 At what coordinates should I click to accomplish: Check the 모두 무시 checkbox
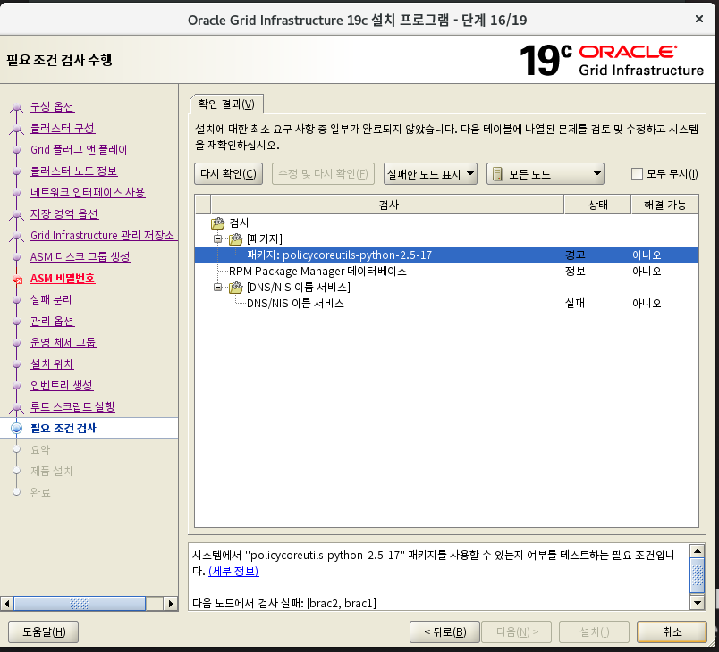pyautogui.click(x=637, y=174)
